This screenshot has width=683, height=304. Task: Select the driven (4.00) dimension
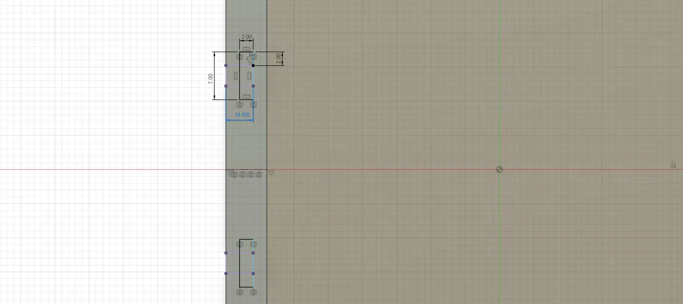(x=243, y=115)
